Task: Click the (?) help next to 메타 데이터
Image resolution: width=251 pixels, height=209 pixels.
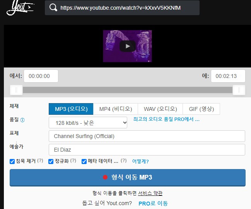Action: (x=124, y=161)
